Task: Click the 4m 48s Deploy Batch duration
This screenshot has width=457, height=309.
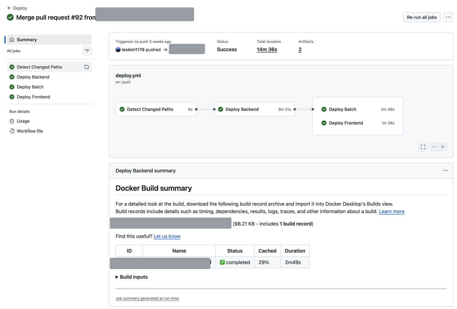Action: coord(388,109)
